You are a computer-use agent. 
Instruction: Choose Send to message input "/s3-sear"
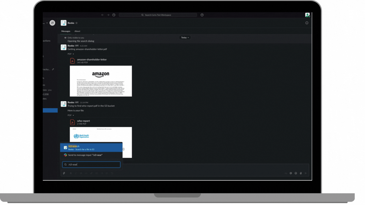[x=91, y=155]
